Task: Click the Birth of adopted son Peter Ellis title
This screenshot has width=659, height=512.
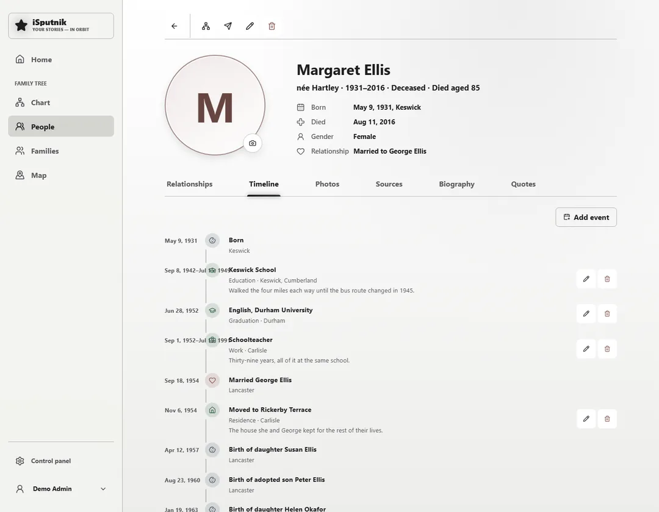Action: coord(276,480)
